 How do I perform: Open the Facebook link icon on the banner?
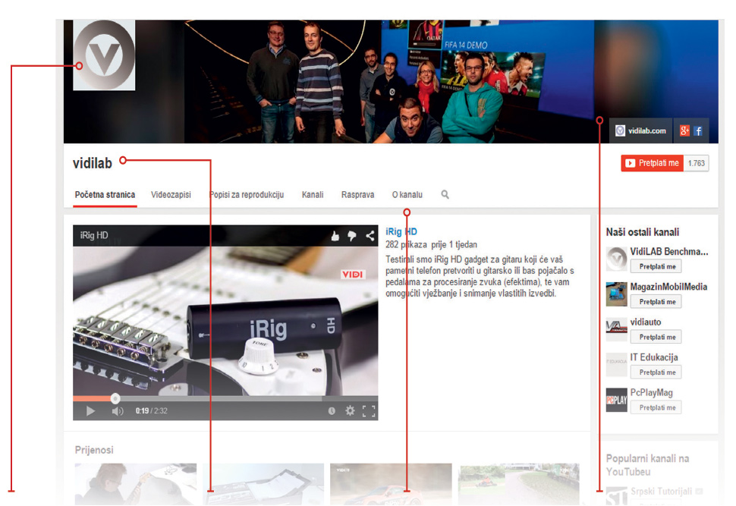tap(698, 130)
